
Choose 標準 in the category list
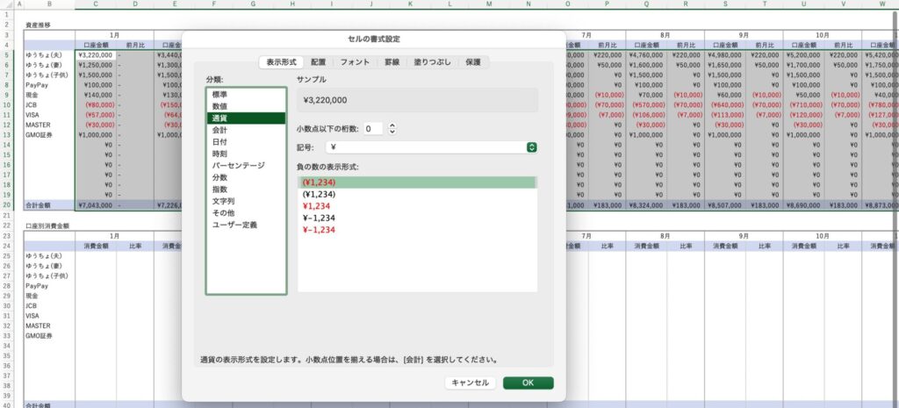click(x=219, y=94)
